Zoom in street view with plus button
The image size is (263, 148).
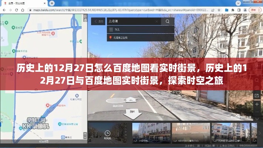(x=257, y=104)
